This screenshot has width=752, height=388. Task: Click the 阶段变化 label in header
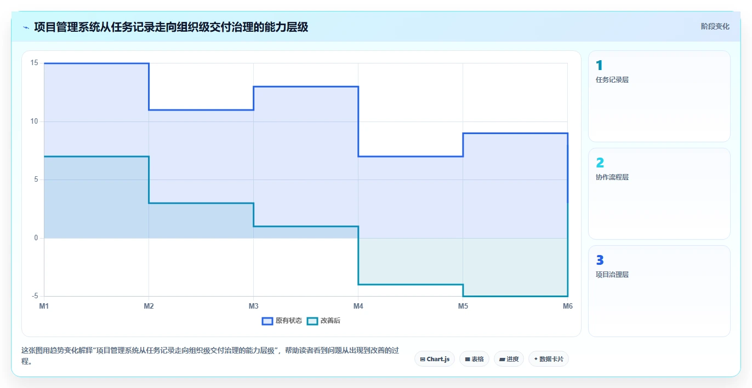pos(715,26)
